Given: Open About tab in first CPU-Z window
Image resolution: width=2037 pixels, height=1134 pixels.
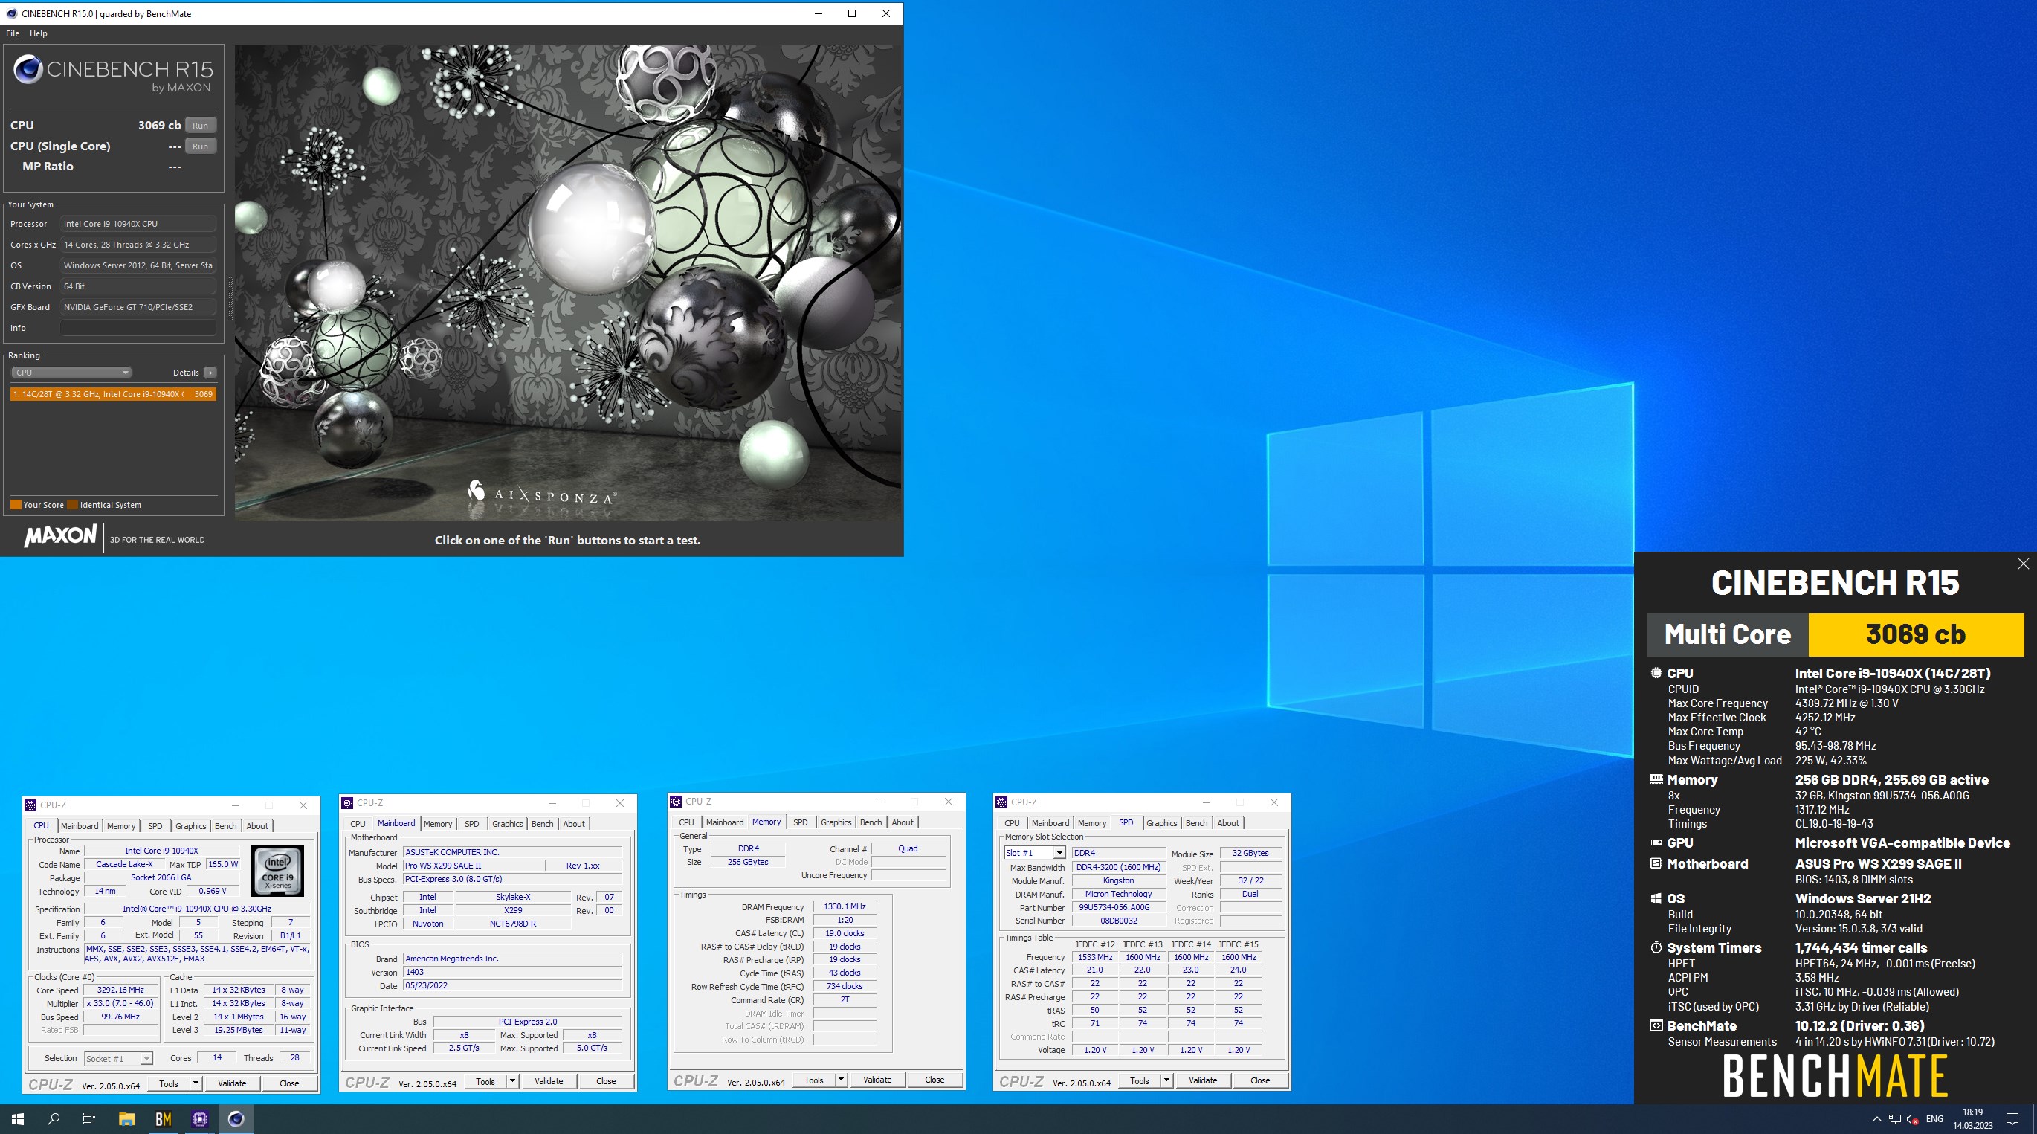Looking at the screenshot, I should (x=257, y=825).
